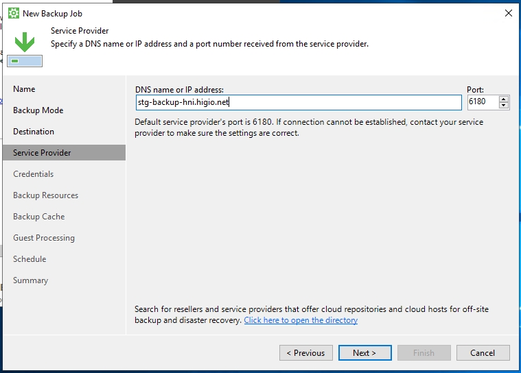The image size is (521, 373).
Task: Open the service provider directory link
Action: click(x=301, y=320)
